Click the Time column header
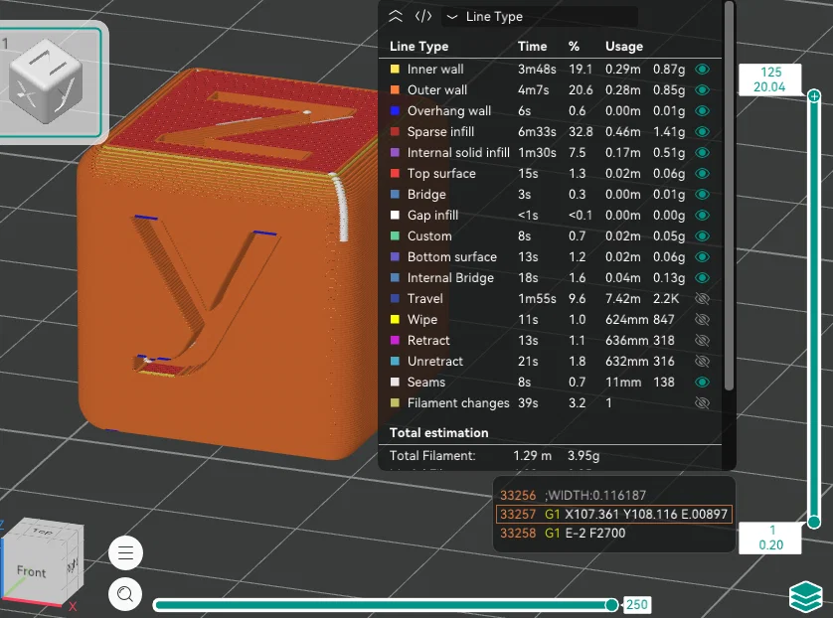Viewport: 833px width, 618px height. [x=532, y=46]
